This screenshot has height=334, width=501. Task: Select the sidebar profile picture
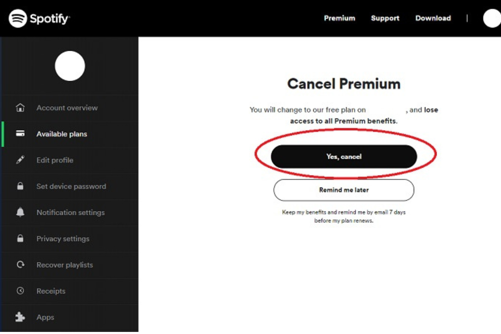70,66
